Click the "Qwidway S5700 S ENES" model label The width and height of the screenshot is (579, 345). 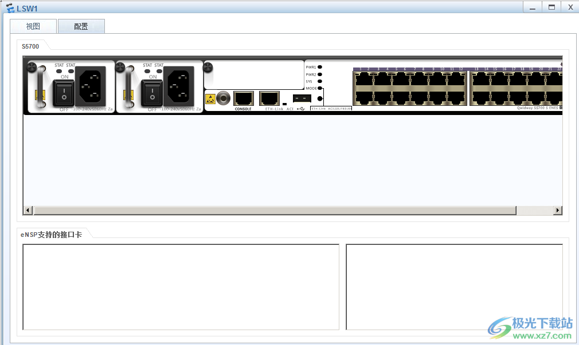[x=538, y=108]
